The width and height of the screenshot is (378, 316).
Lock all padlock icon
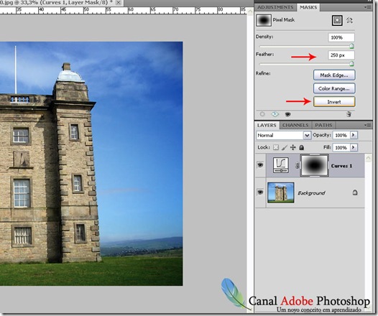[x=301, y=147]
